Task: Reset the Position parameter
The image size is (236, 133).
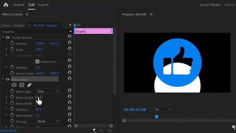Action: 69,42
